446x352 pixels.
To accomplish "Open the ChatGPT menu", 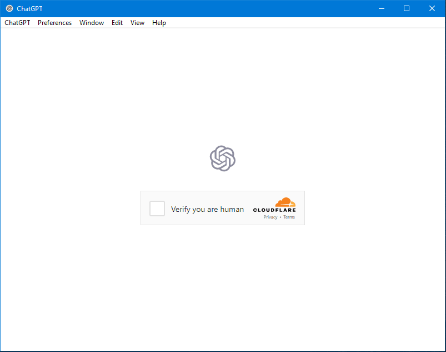I will click(x=17, y=23).
